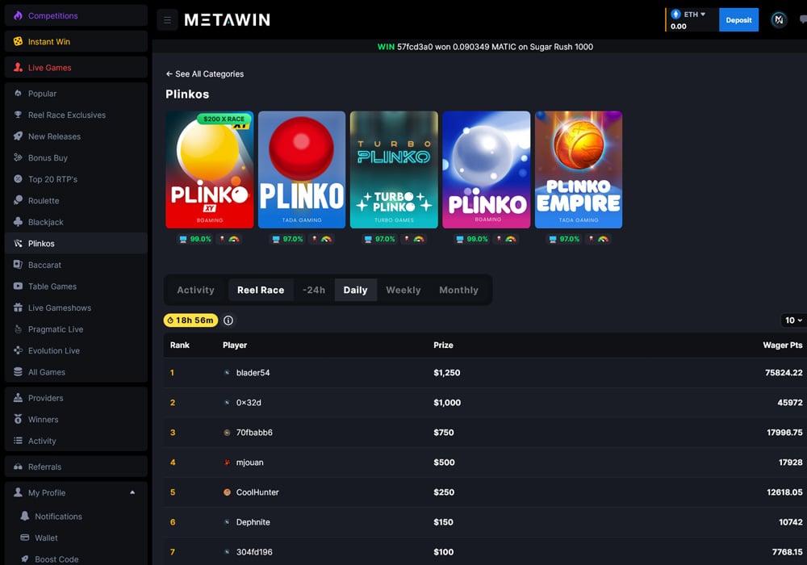
Task: Go back via See All Categories link
Action: coord(205,73)
